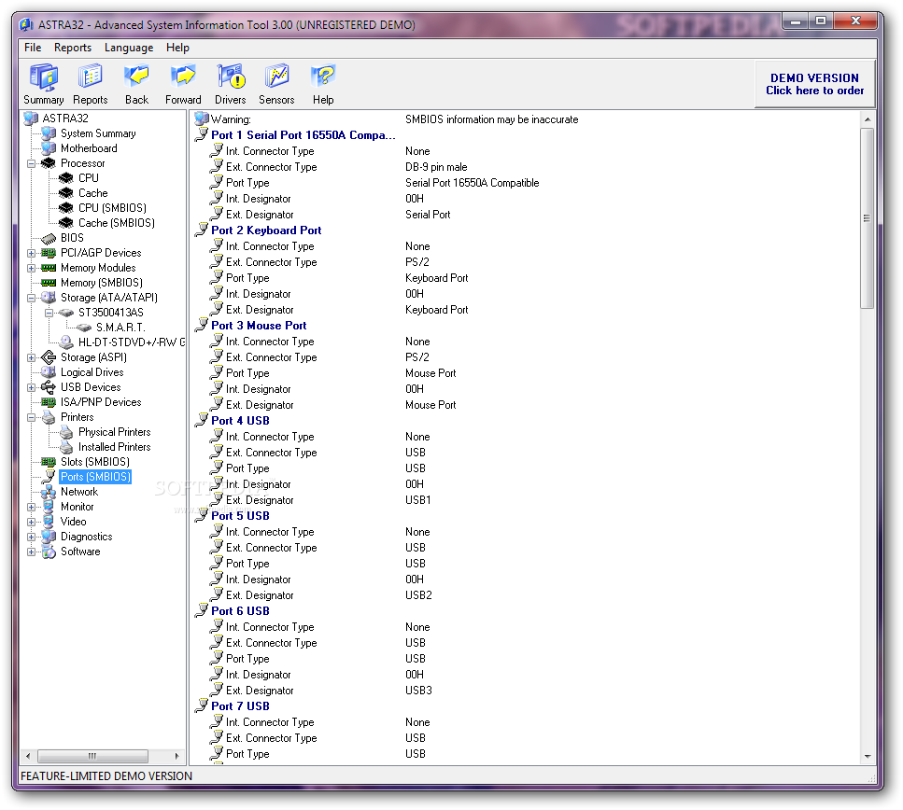Click the USB1 designator value
Viewport: 903px width, 810px height.
(x=417, y=500)
